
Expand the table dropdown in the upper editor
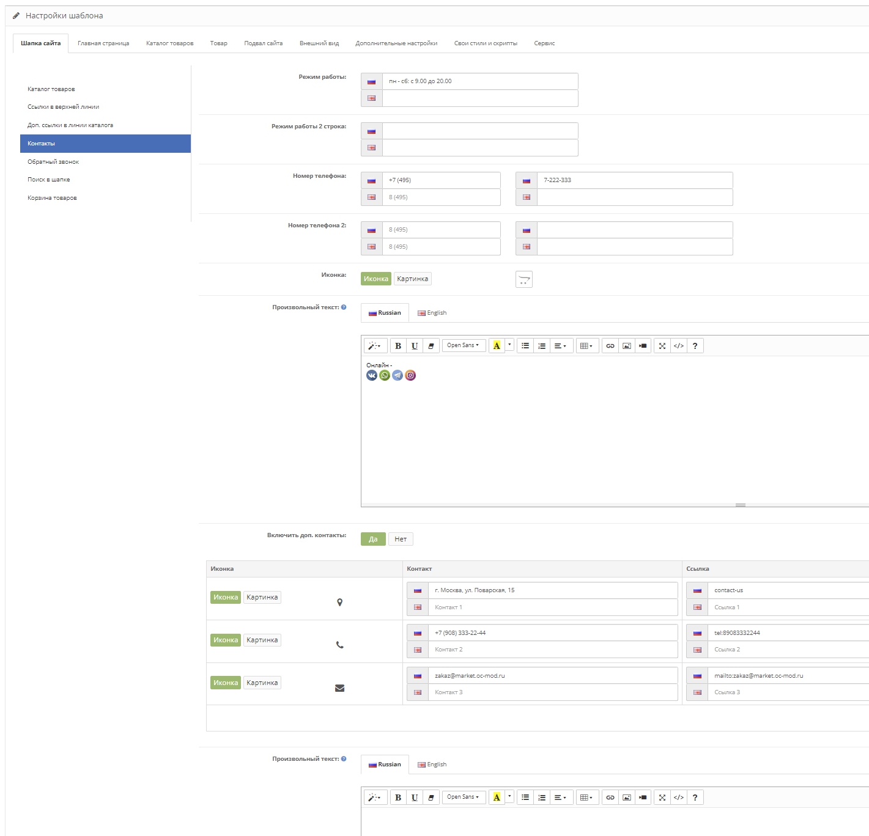(586, 346)
